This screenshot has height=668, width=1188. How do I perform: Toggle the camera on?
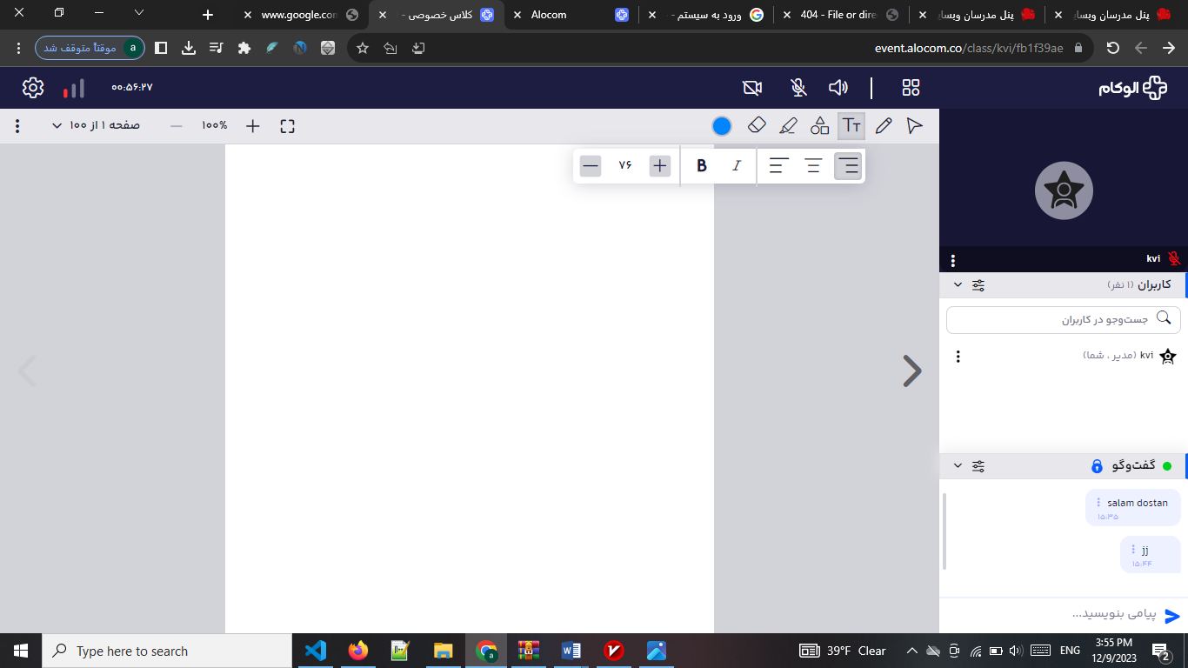[752, 88]
